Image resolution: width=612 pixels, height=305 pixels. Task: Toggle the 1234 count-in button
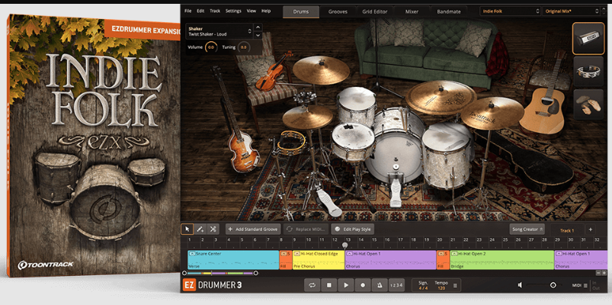396,285
